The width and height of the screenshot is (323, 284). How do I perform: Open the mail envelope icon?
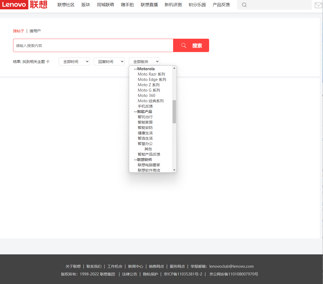[x=318, y=5]
